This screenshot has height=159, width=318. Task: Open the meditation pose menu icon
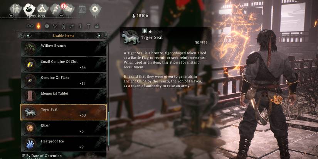(42, 9)
